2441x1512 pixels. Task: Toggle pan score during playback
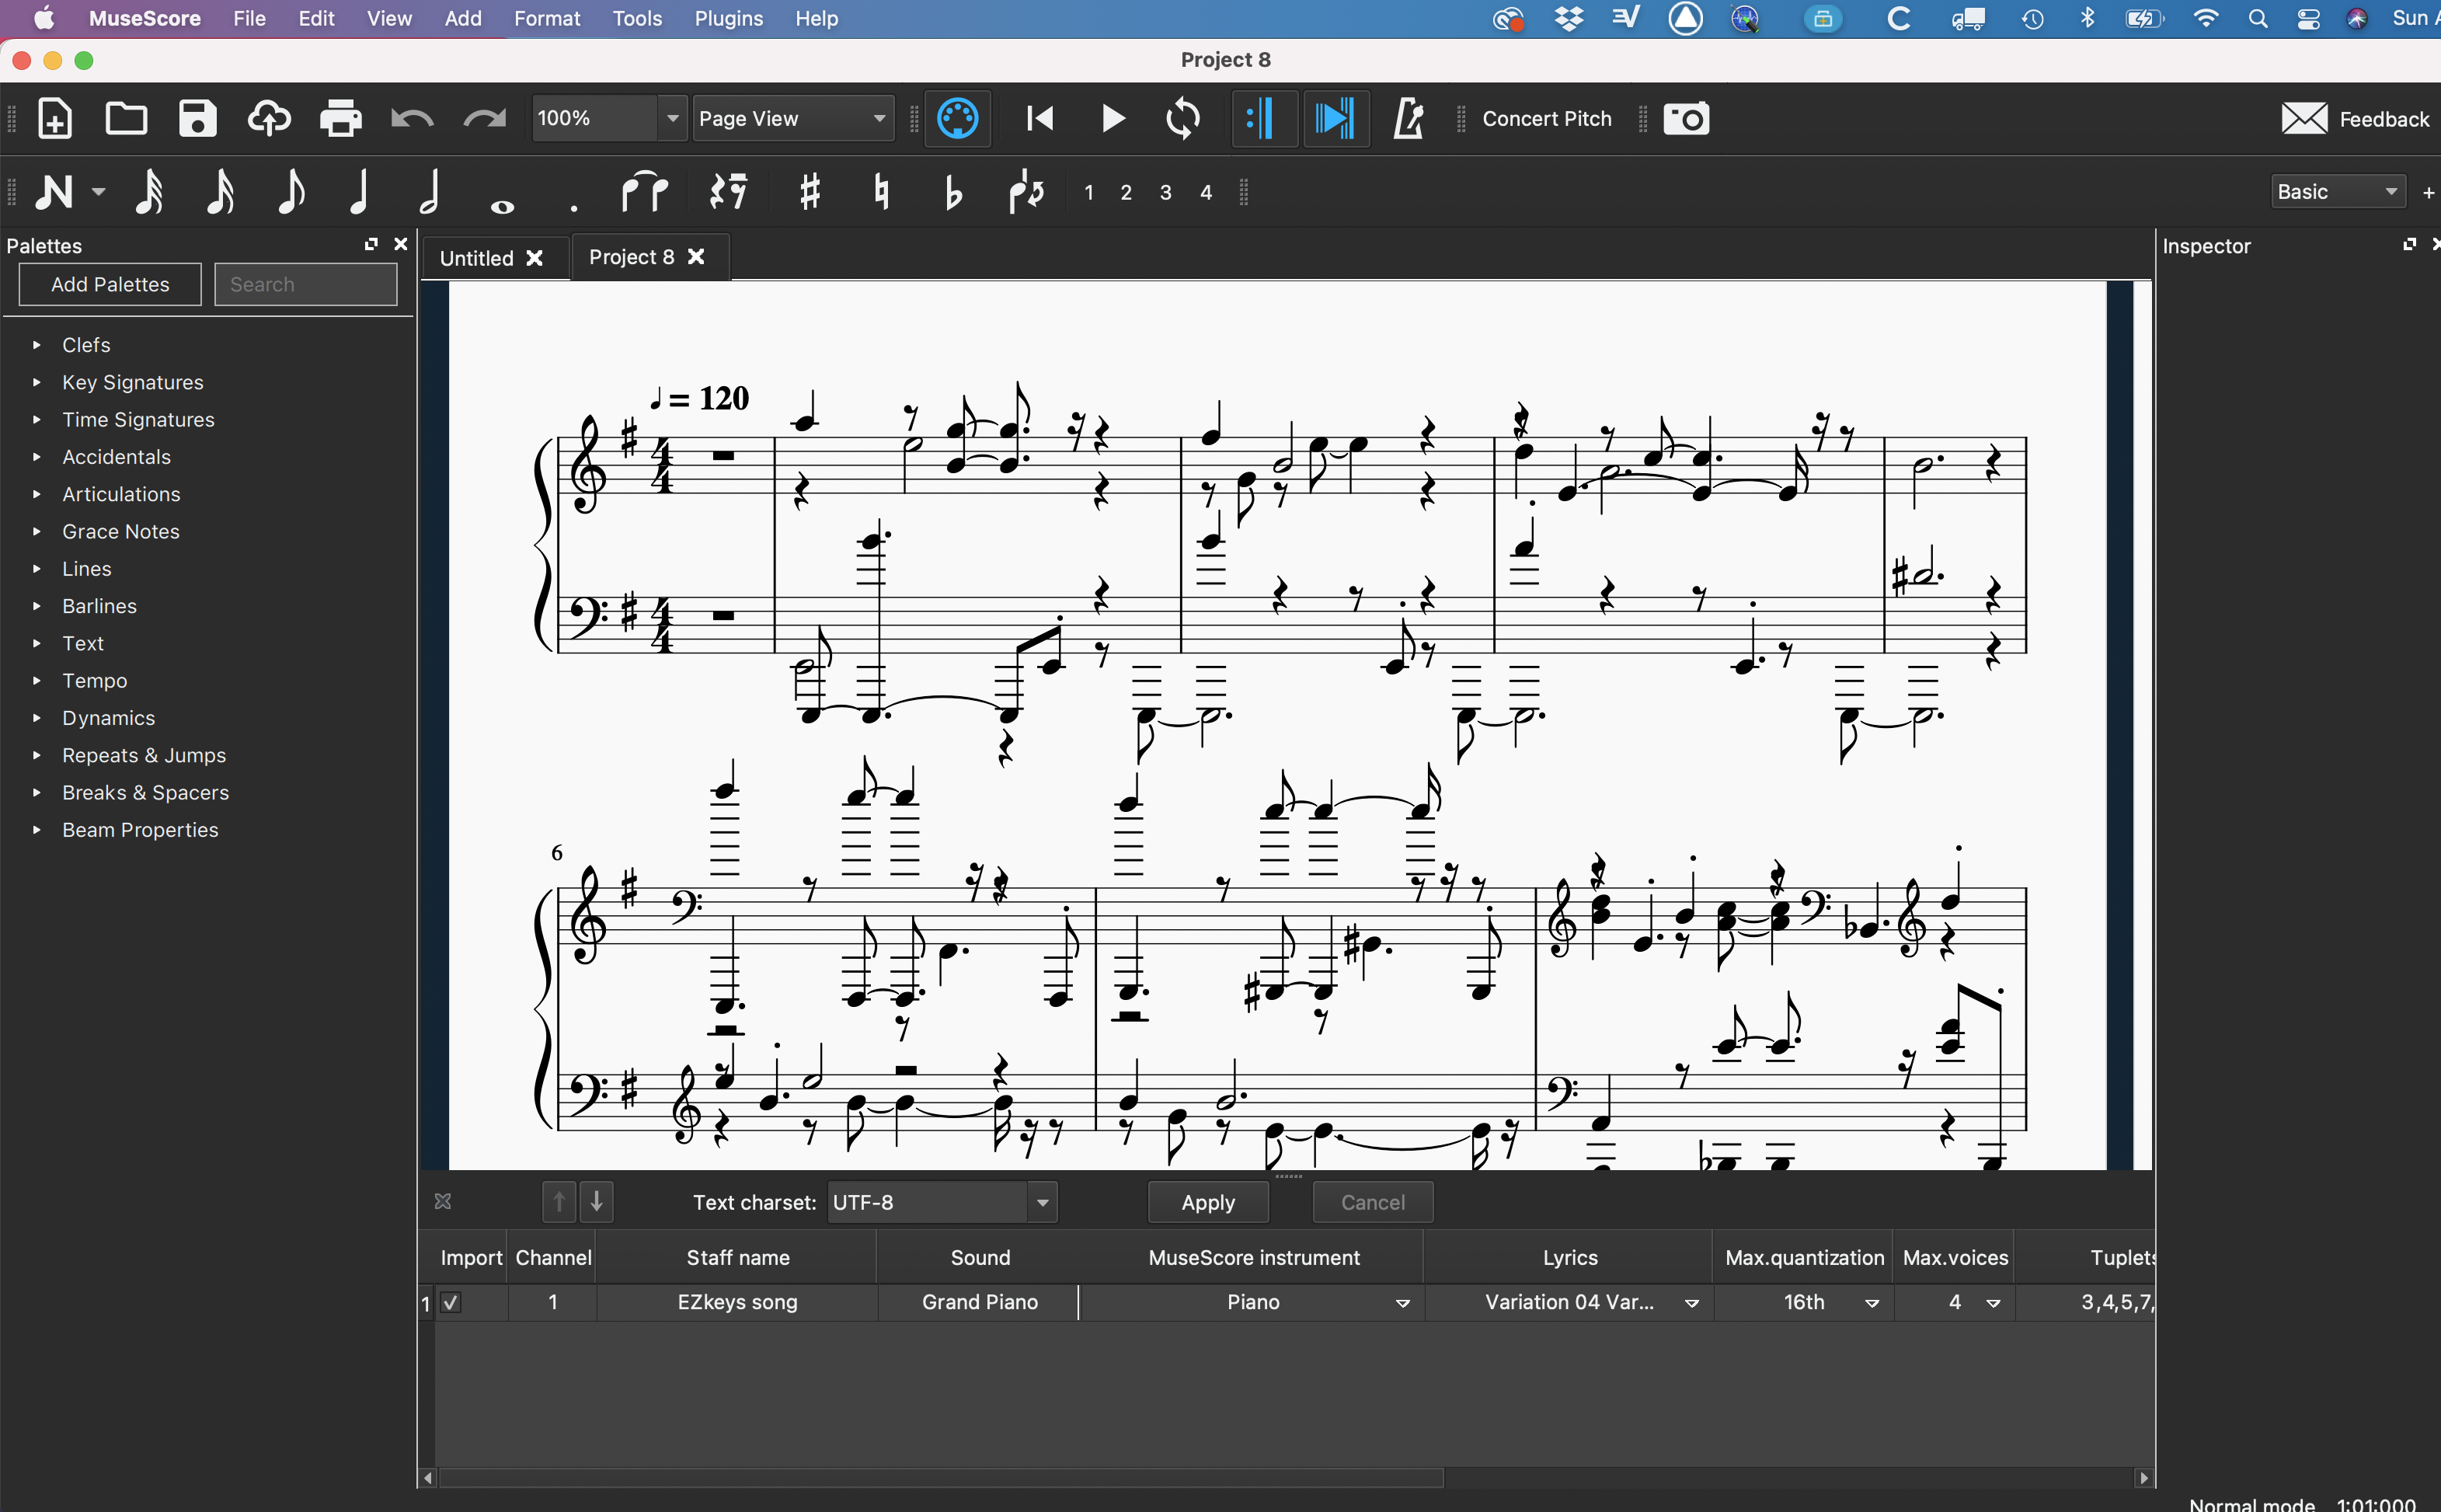(x=1335, y=119)
